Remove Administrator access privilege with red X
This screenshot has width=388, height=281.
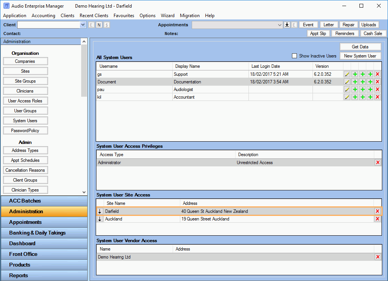click(378, 162)
